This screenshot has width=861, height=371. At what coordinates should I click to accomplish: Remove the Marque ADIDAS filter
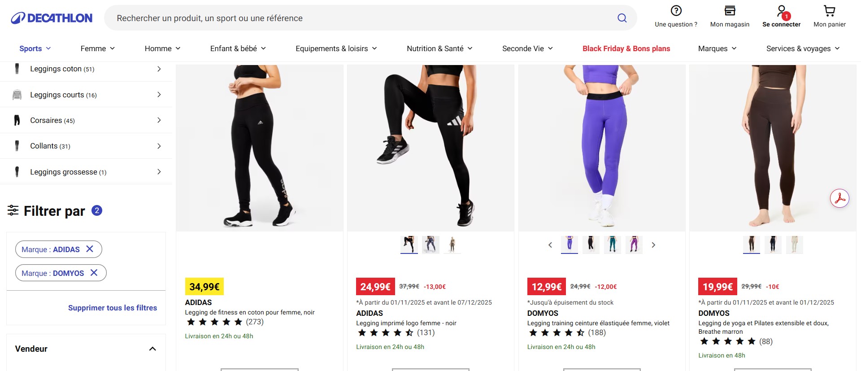[x=90, y=249]
